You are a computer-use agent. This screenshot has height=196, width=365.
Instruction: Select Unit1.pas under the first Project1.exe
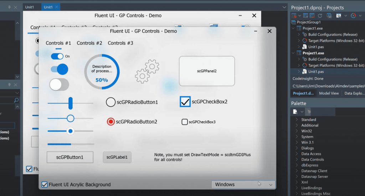click(316, 47)
